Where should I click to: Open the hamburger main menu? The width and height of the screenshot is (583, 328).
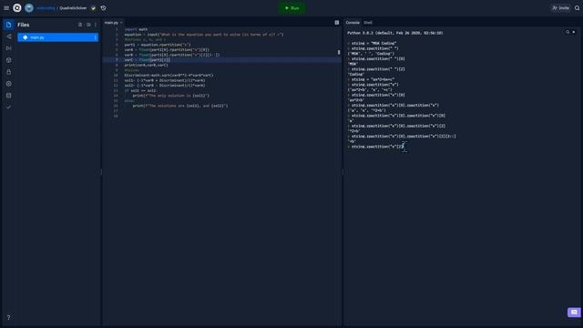(x=6, y=8)
